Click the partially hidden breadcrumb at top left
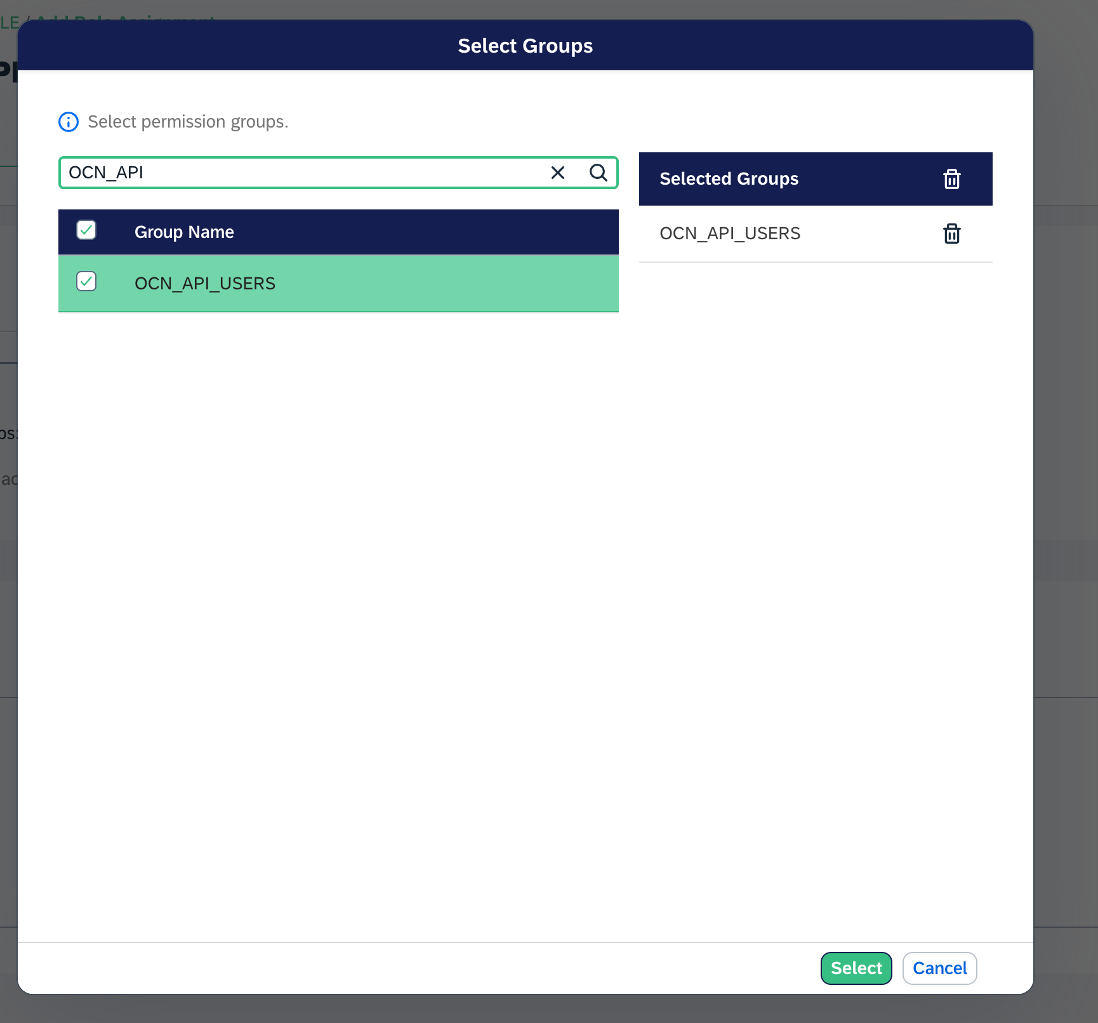Image resolution: width=1098 pixels, height=1023 pixels. (10, 21)
